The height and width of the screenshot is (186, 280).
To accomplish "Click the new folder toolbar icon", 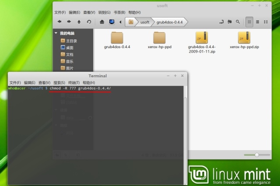I will point(229,22).
